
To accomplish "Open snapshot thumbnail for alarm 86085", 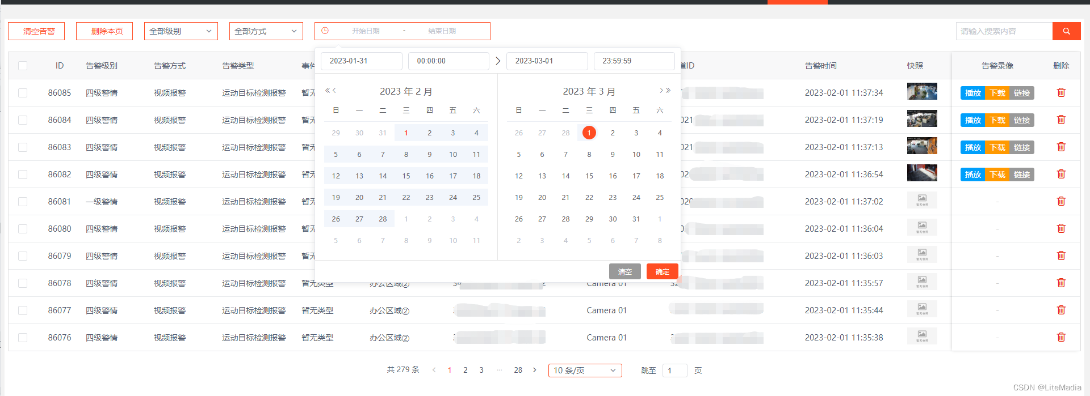I will click(922, 91).
